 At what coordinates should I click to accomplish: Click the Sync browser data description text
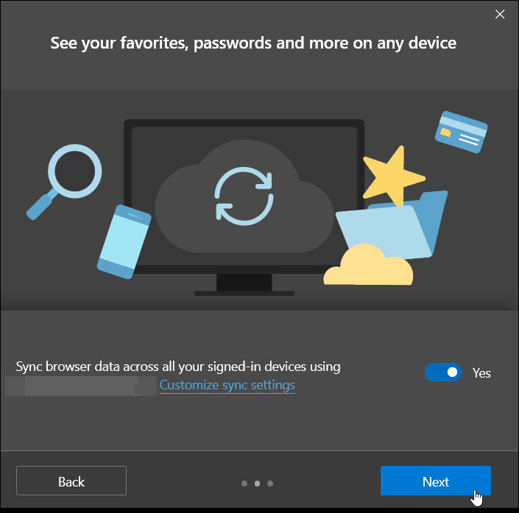[178, 367]
